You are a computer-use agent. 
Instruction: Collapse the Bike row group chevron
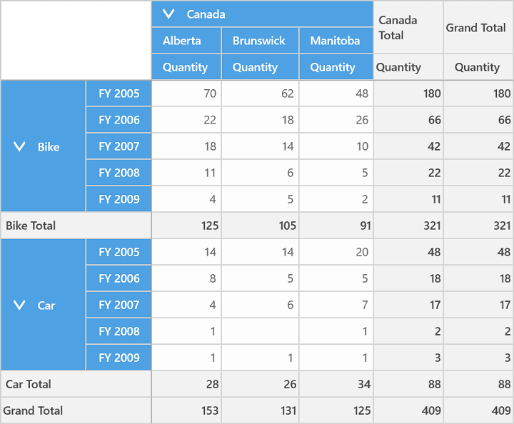(19, 146)
